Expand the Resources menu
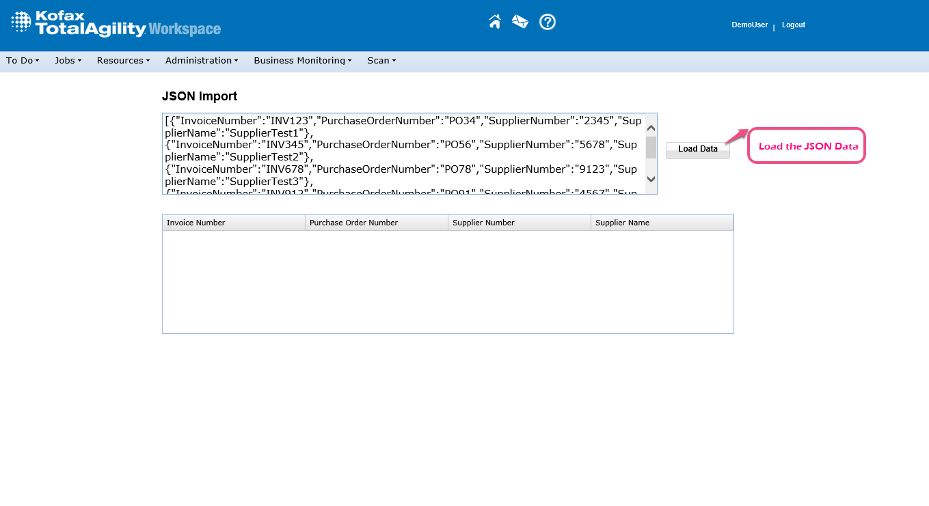The image size is (929, 506). point(123,61)
